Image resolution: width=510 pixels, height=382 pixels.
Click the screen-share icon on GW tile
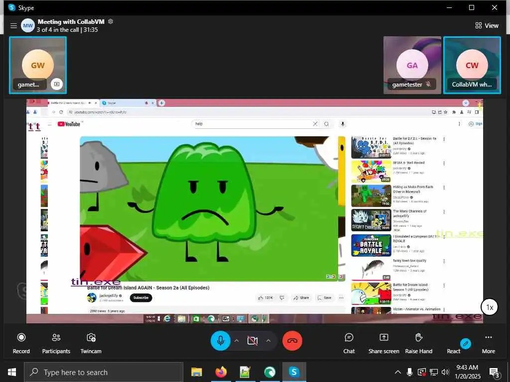click(x=57, y=84)
